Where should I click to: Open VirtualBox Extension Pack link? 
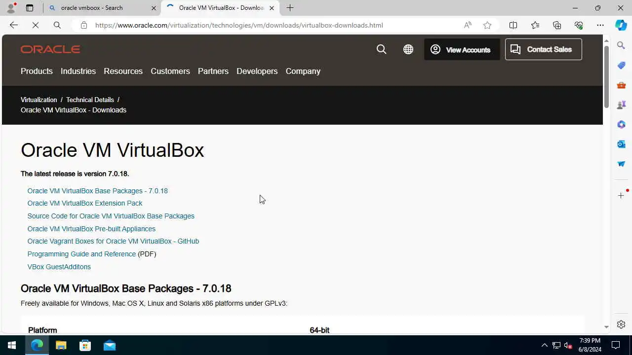coord(85,203)
